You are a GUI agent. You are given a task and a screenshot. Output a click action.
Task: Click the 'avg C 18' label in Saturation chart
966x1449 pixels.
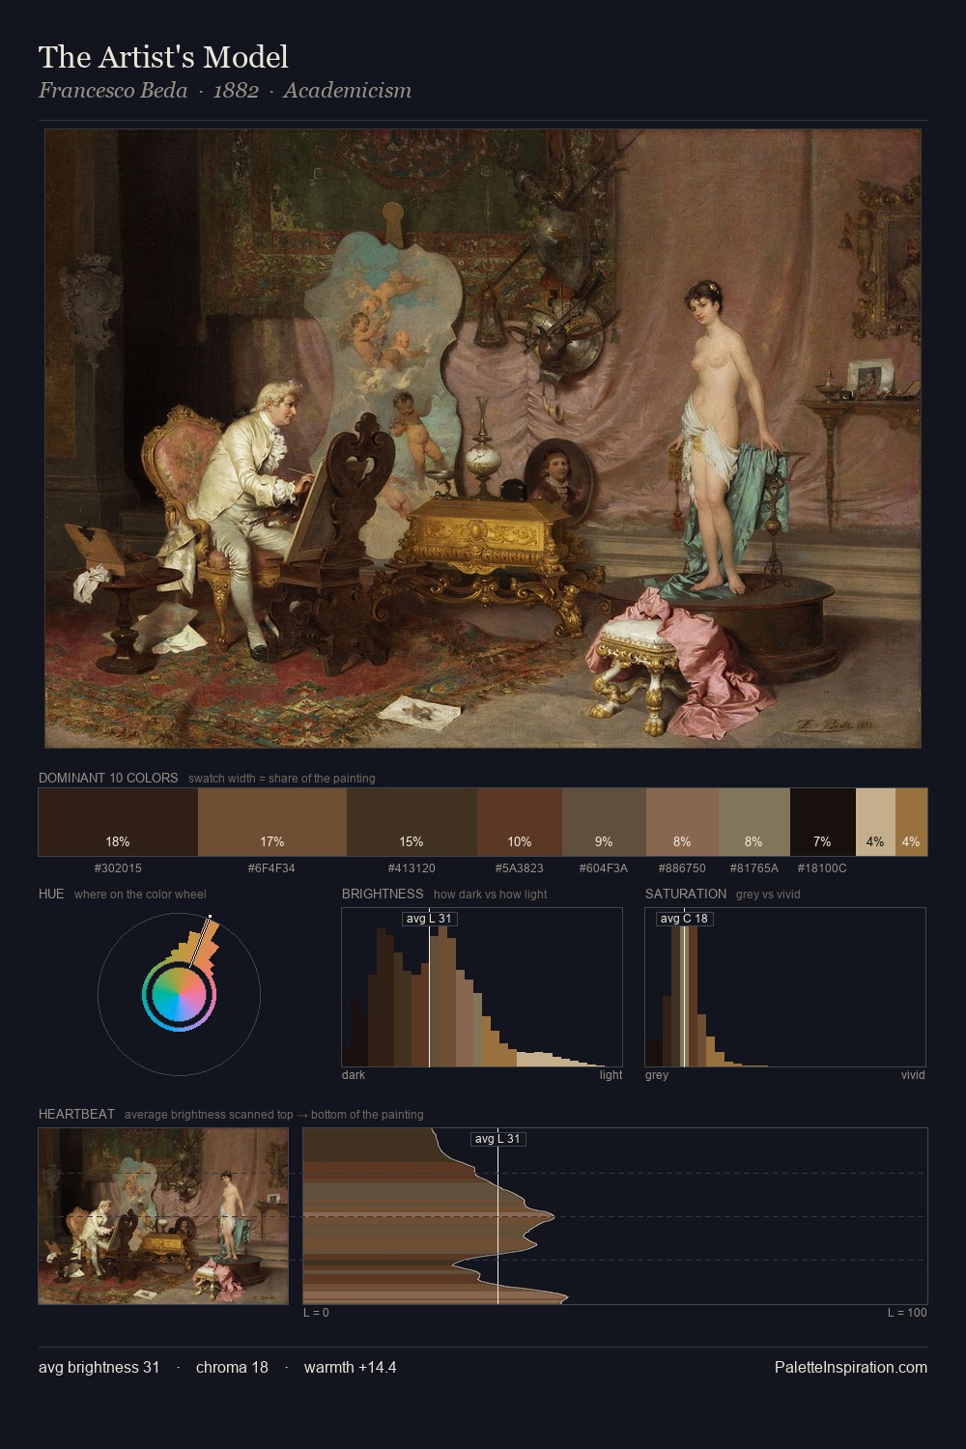pyautogui.click(x=685, y=919)
